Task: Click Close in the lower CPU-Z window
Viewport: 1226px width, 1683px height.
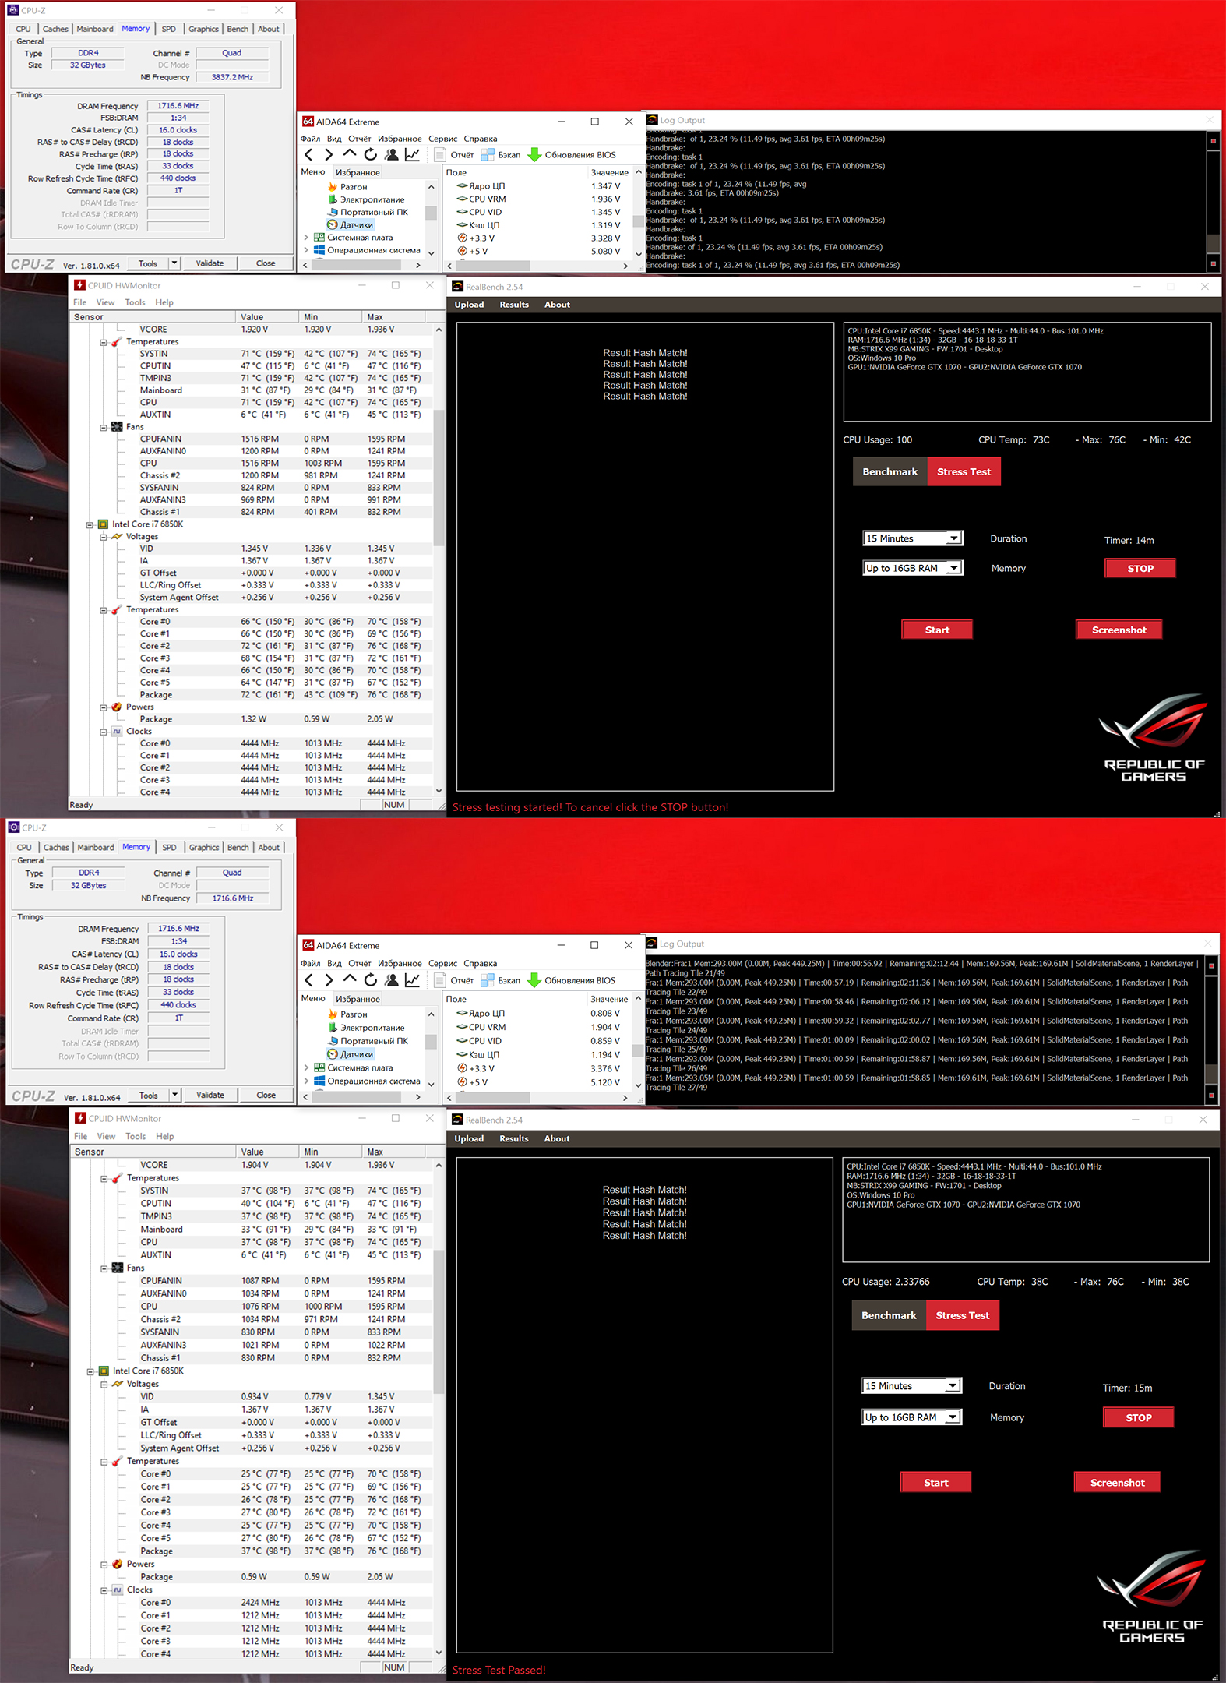Action: (266, 1095)
